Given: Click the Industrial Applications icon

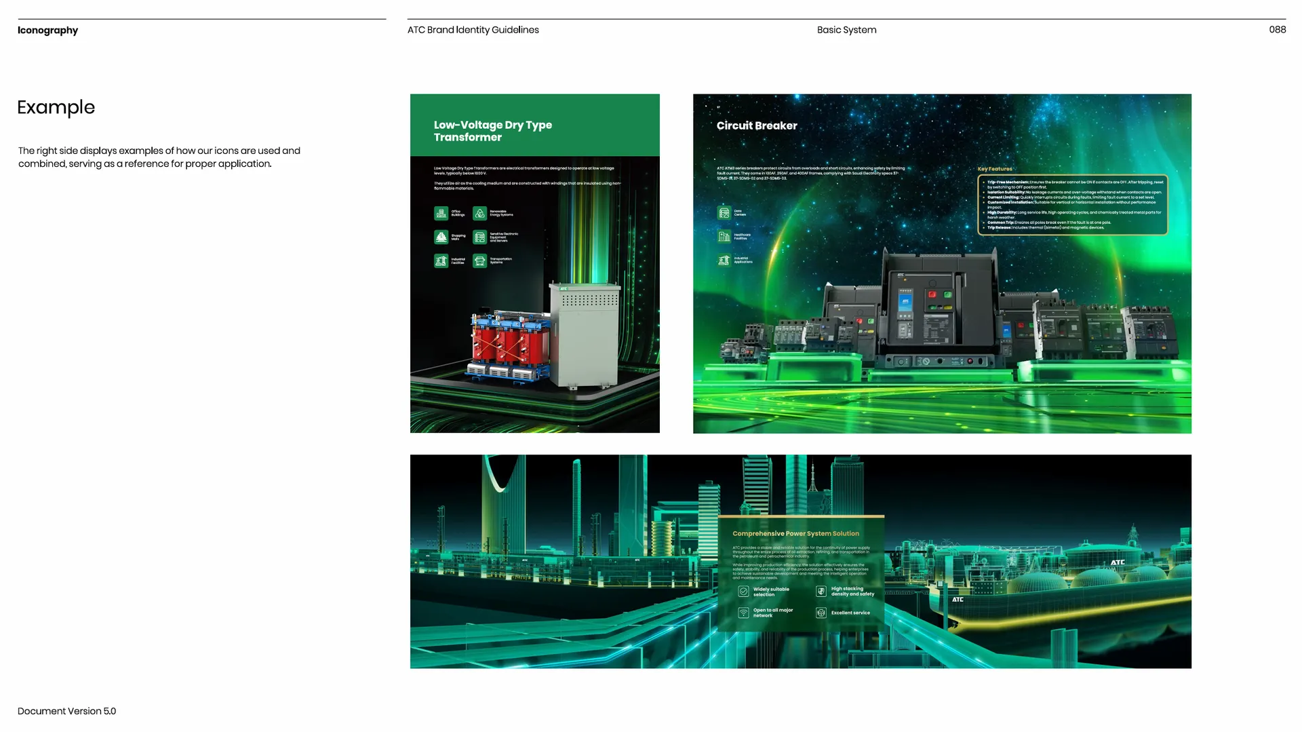Looking at the screenshot, I should point(724,261).
